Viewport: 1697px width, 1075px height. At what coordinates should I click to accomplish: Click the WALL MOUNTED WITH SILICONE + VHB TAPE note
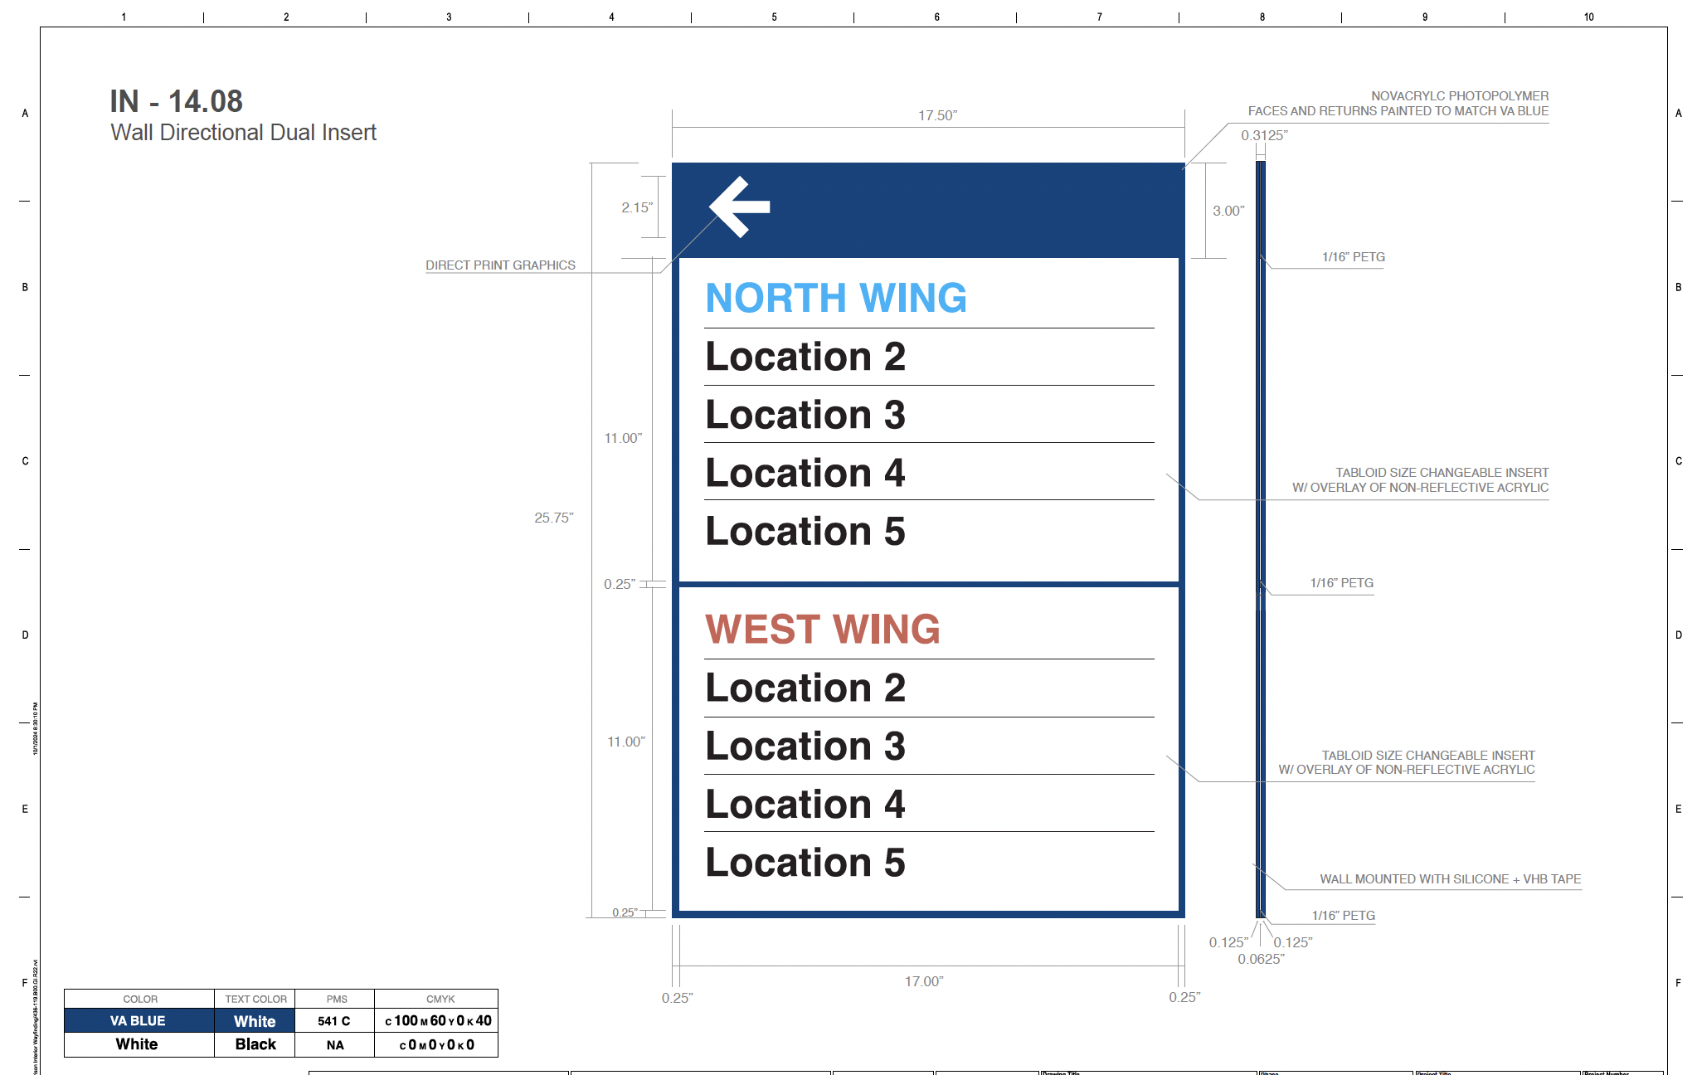(x=1450, y=879)
